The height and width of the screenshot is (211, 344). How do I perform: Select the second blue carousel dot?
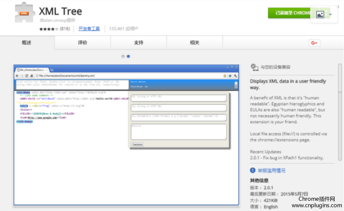click(x=128, y=56)
